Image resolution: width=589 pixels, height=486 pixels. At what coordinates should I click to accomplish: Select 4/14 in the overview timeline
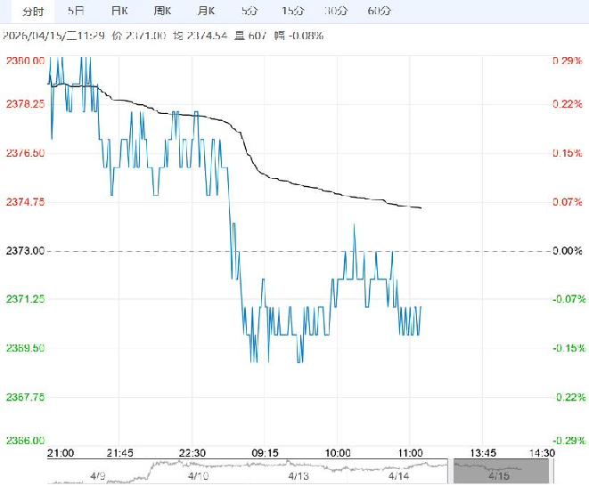coord(399,476)
